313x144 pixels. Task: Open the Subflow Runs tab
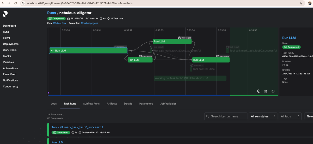pyautogui.click(x=91, y=104)
